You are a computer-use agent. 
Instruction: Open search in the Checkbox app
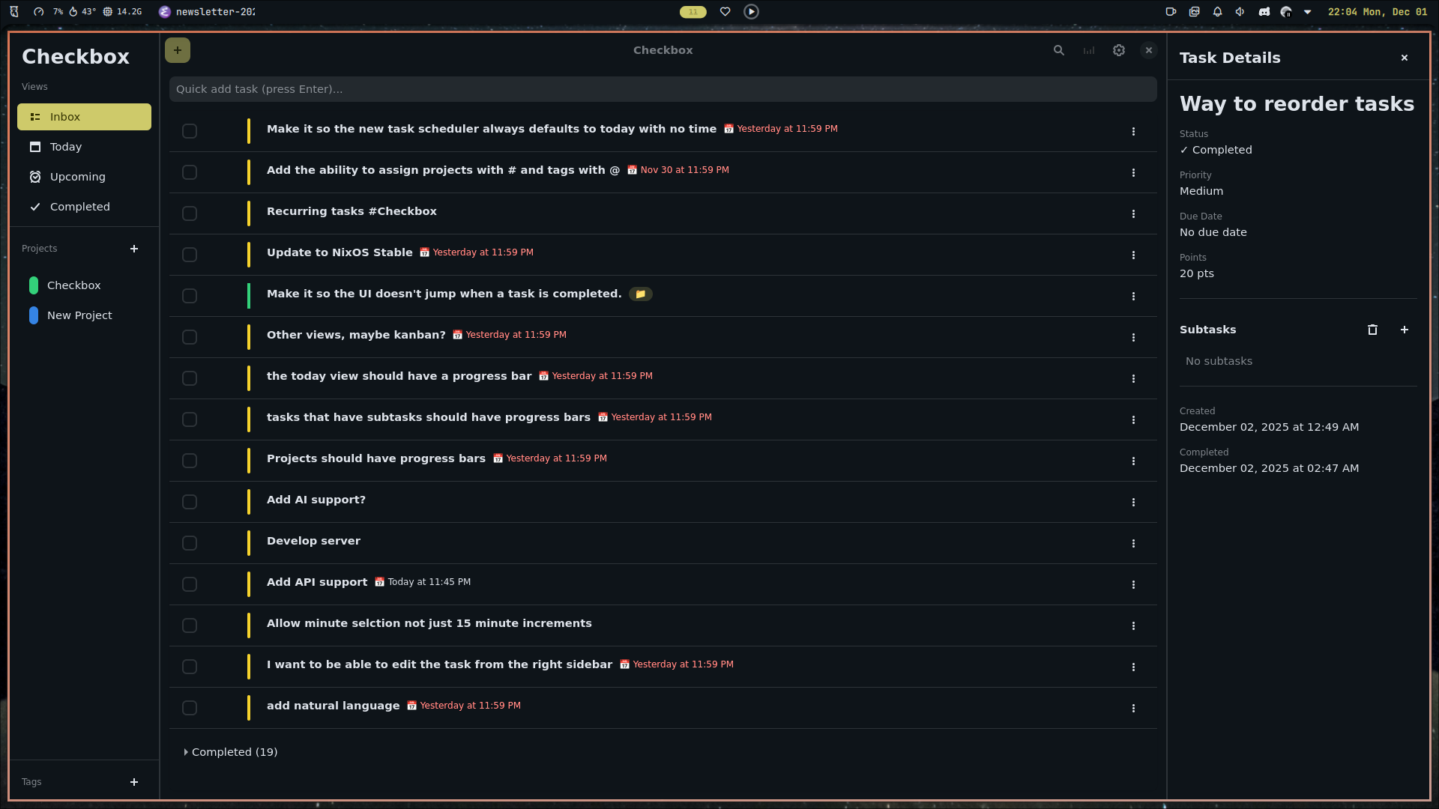1059,50
